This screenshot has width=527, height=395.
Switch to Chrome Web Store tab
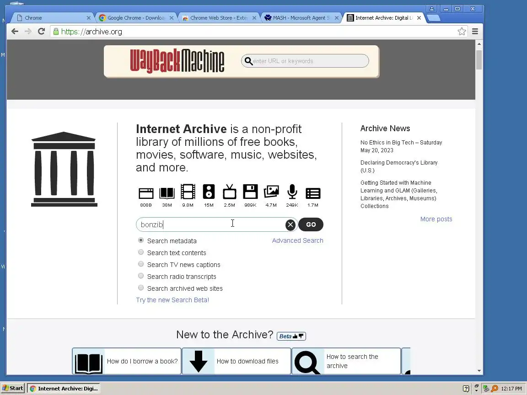point(219,18)
